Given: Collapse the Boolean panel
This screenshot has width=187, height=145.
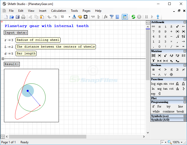Looking at the screenshot, I should pyautogui.click(x=185, y=65).
